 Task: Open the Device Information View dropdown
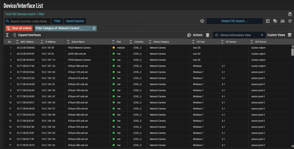(239, 35)
